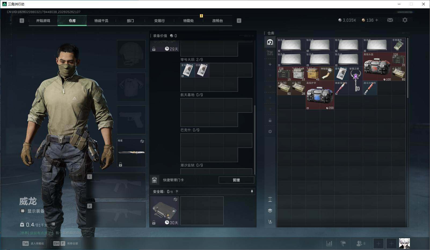Viewport: 430px width, 250px height.
Task: Select the main warehouse storage icon
Action: coord(270,42)
